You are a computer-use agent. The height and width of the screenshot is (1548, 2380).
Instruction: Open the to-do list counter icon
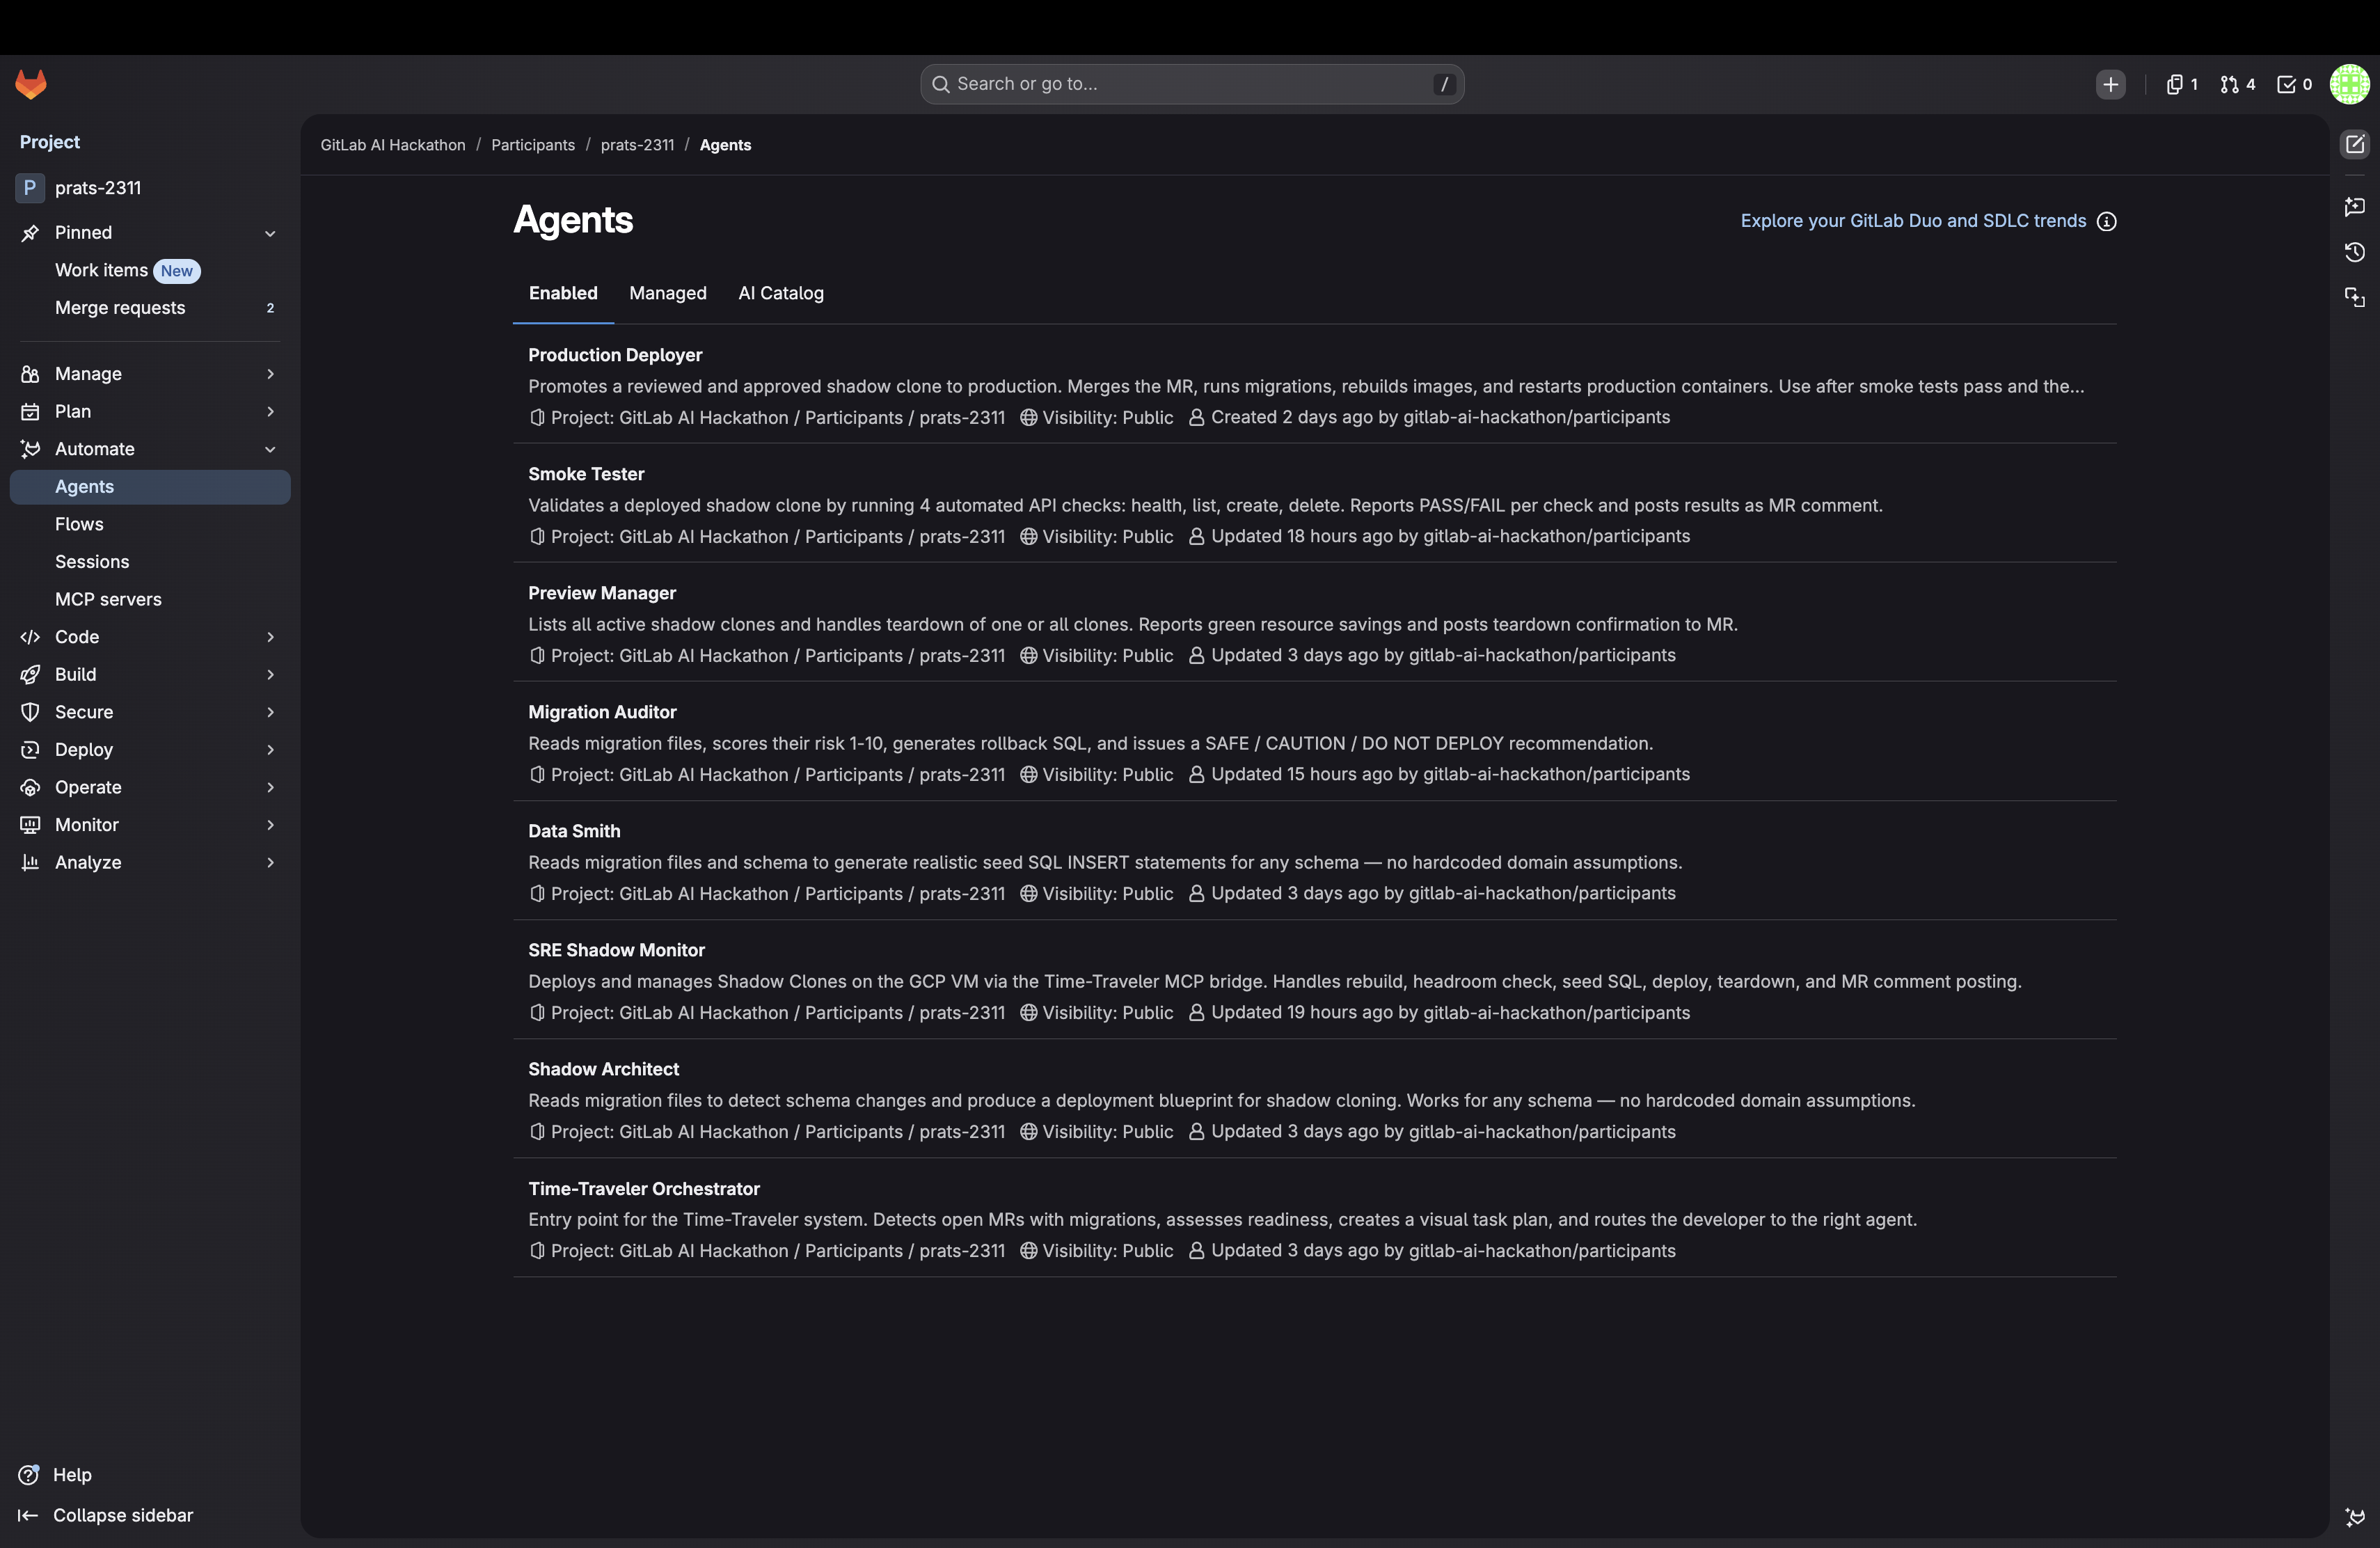[2294, 84]
